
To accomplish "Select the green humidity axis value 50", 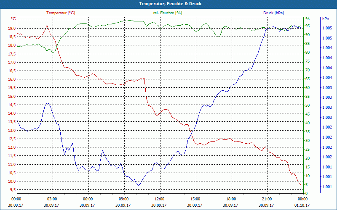I will (308, 105).
